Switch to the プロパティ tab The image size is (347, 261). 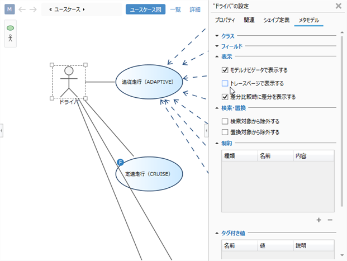(x=225, y=20)
